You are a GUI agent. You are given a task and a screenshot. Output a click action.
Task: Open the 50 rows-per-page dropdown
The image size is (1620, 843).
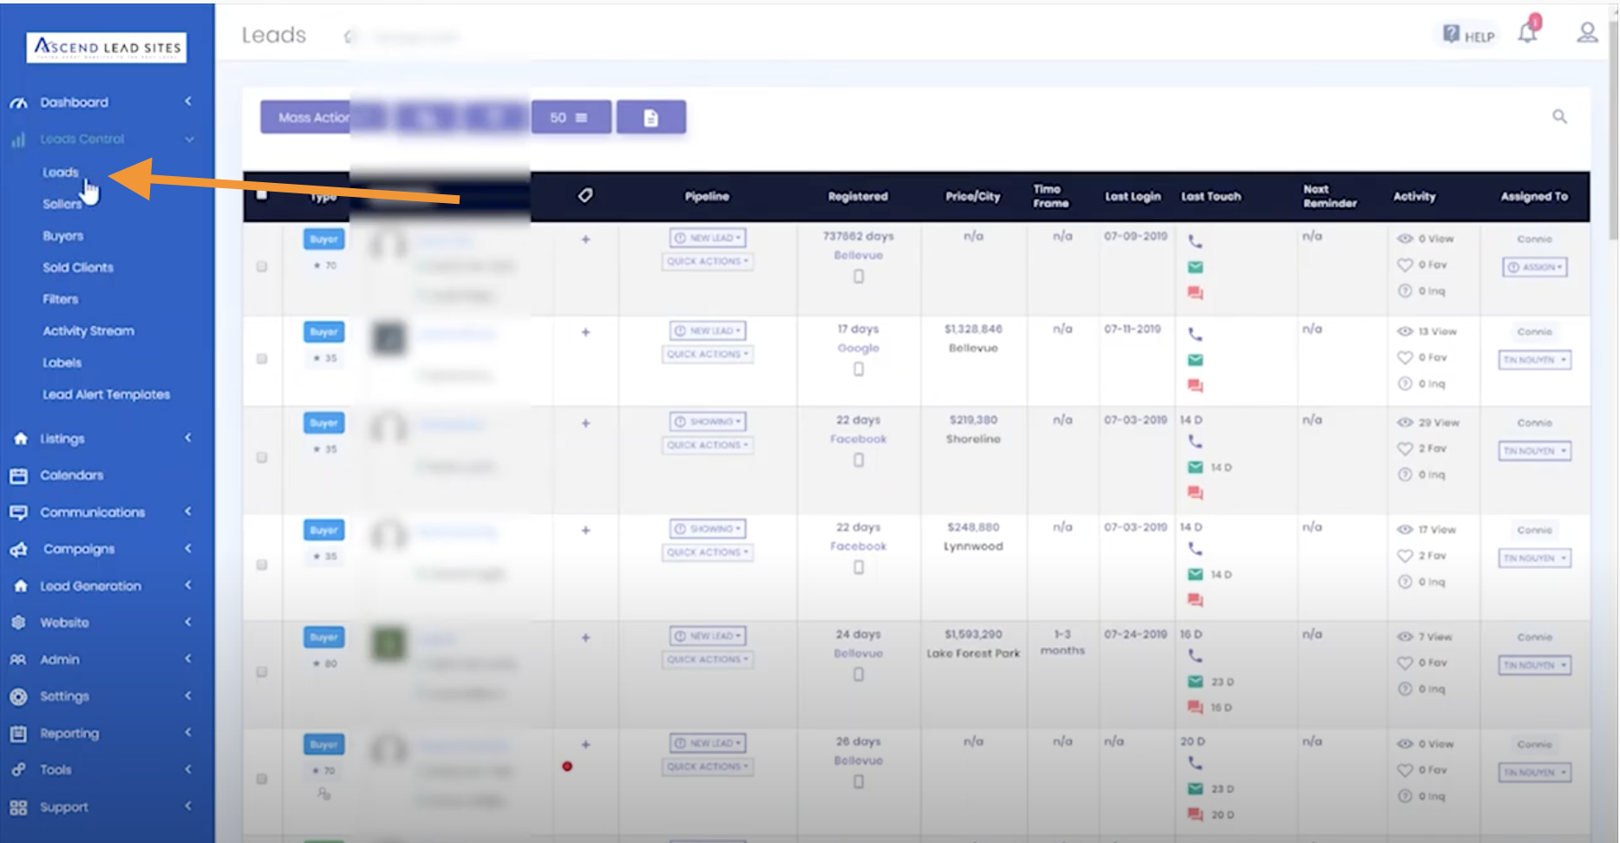[x=571, y=117]
